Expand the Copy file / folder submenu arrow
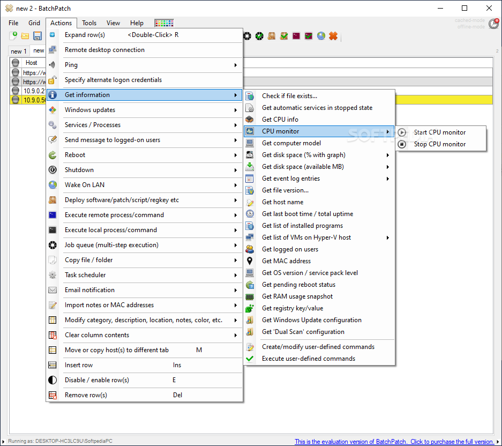Screen dimensions: 502x446 pos(235,260)
